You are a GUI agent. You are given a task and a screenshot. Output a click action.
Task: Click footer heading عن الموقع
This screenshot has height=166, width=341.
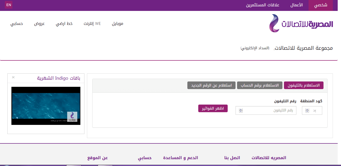click(x=98, y=158)
